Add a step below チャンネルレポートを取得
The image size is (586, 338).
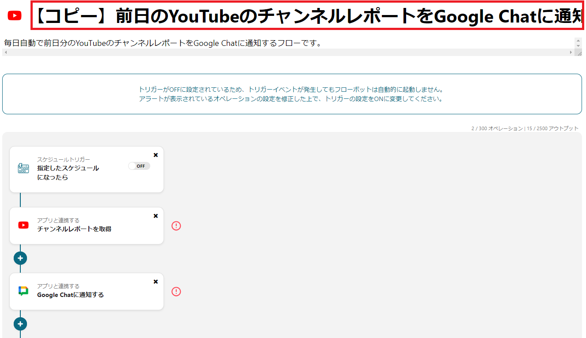(x=20, y=258)
